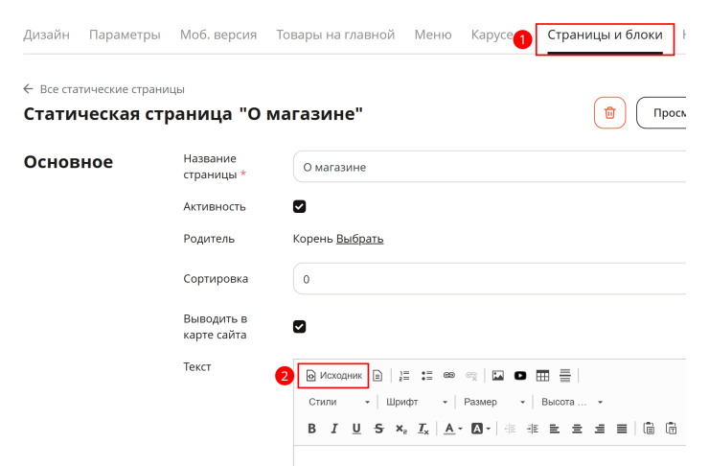Click the paste icon
The height and width of the screenshot is (466, 709).
coord(649,428)
